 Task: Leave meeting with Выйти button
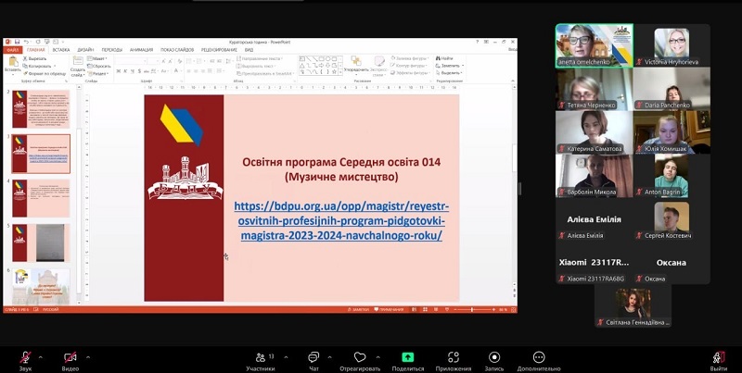pos(719,361)
